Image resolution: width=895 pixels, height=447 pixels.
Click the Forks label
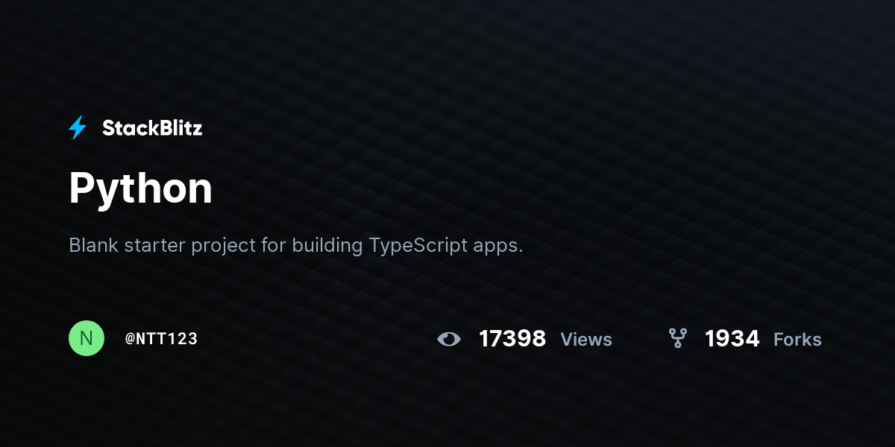pyautogui.click(x=797, y=340)
